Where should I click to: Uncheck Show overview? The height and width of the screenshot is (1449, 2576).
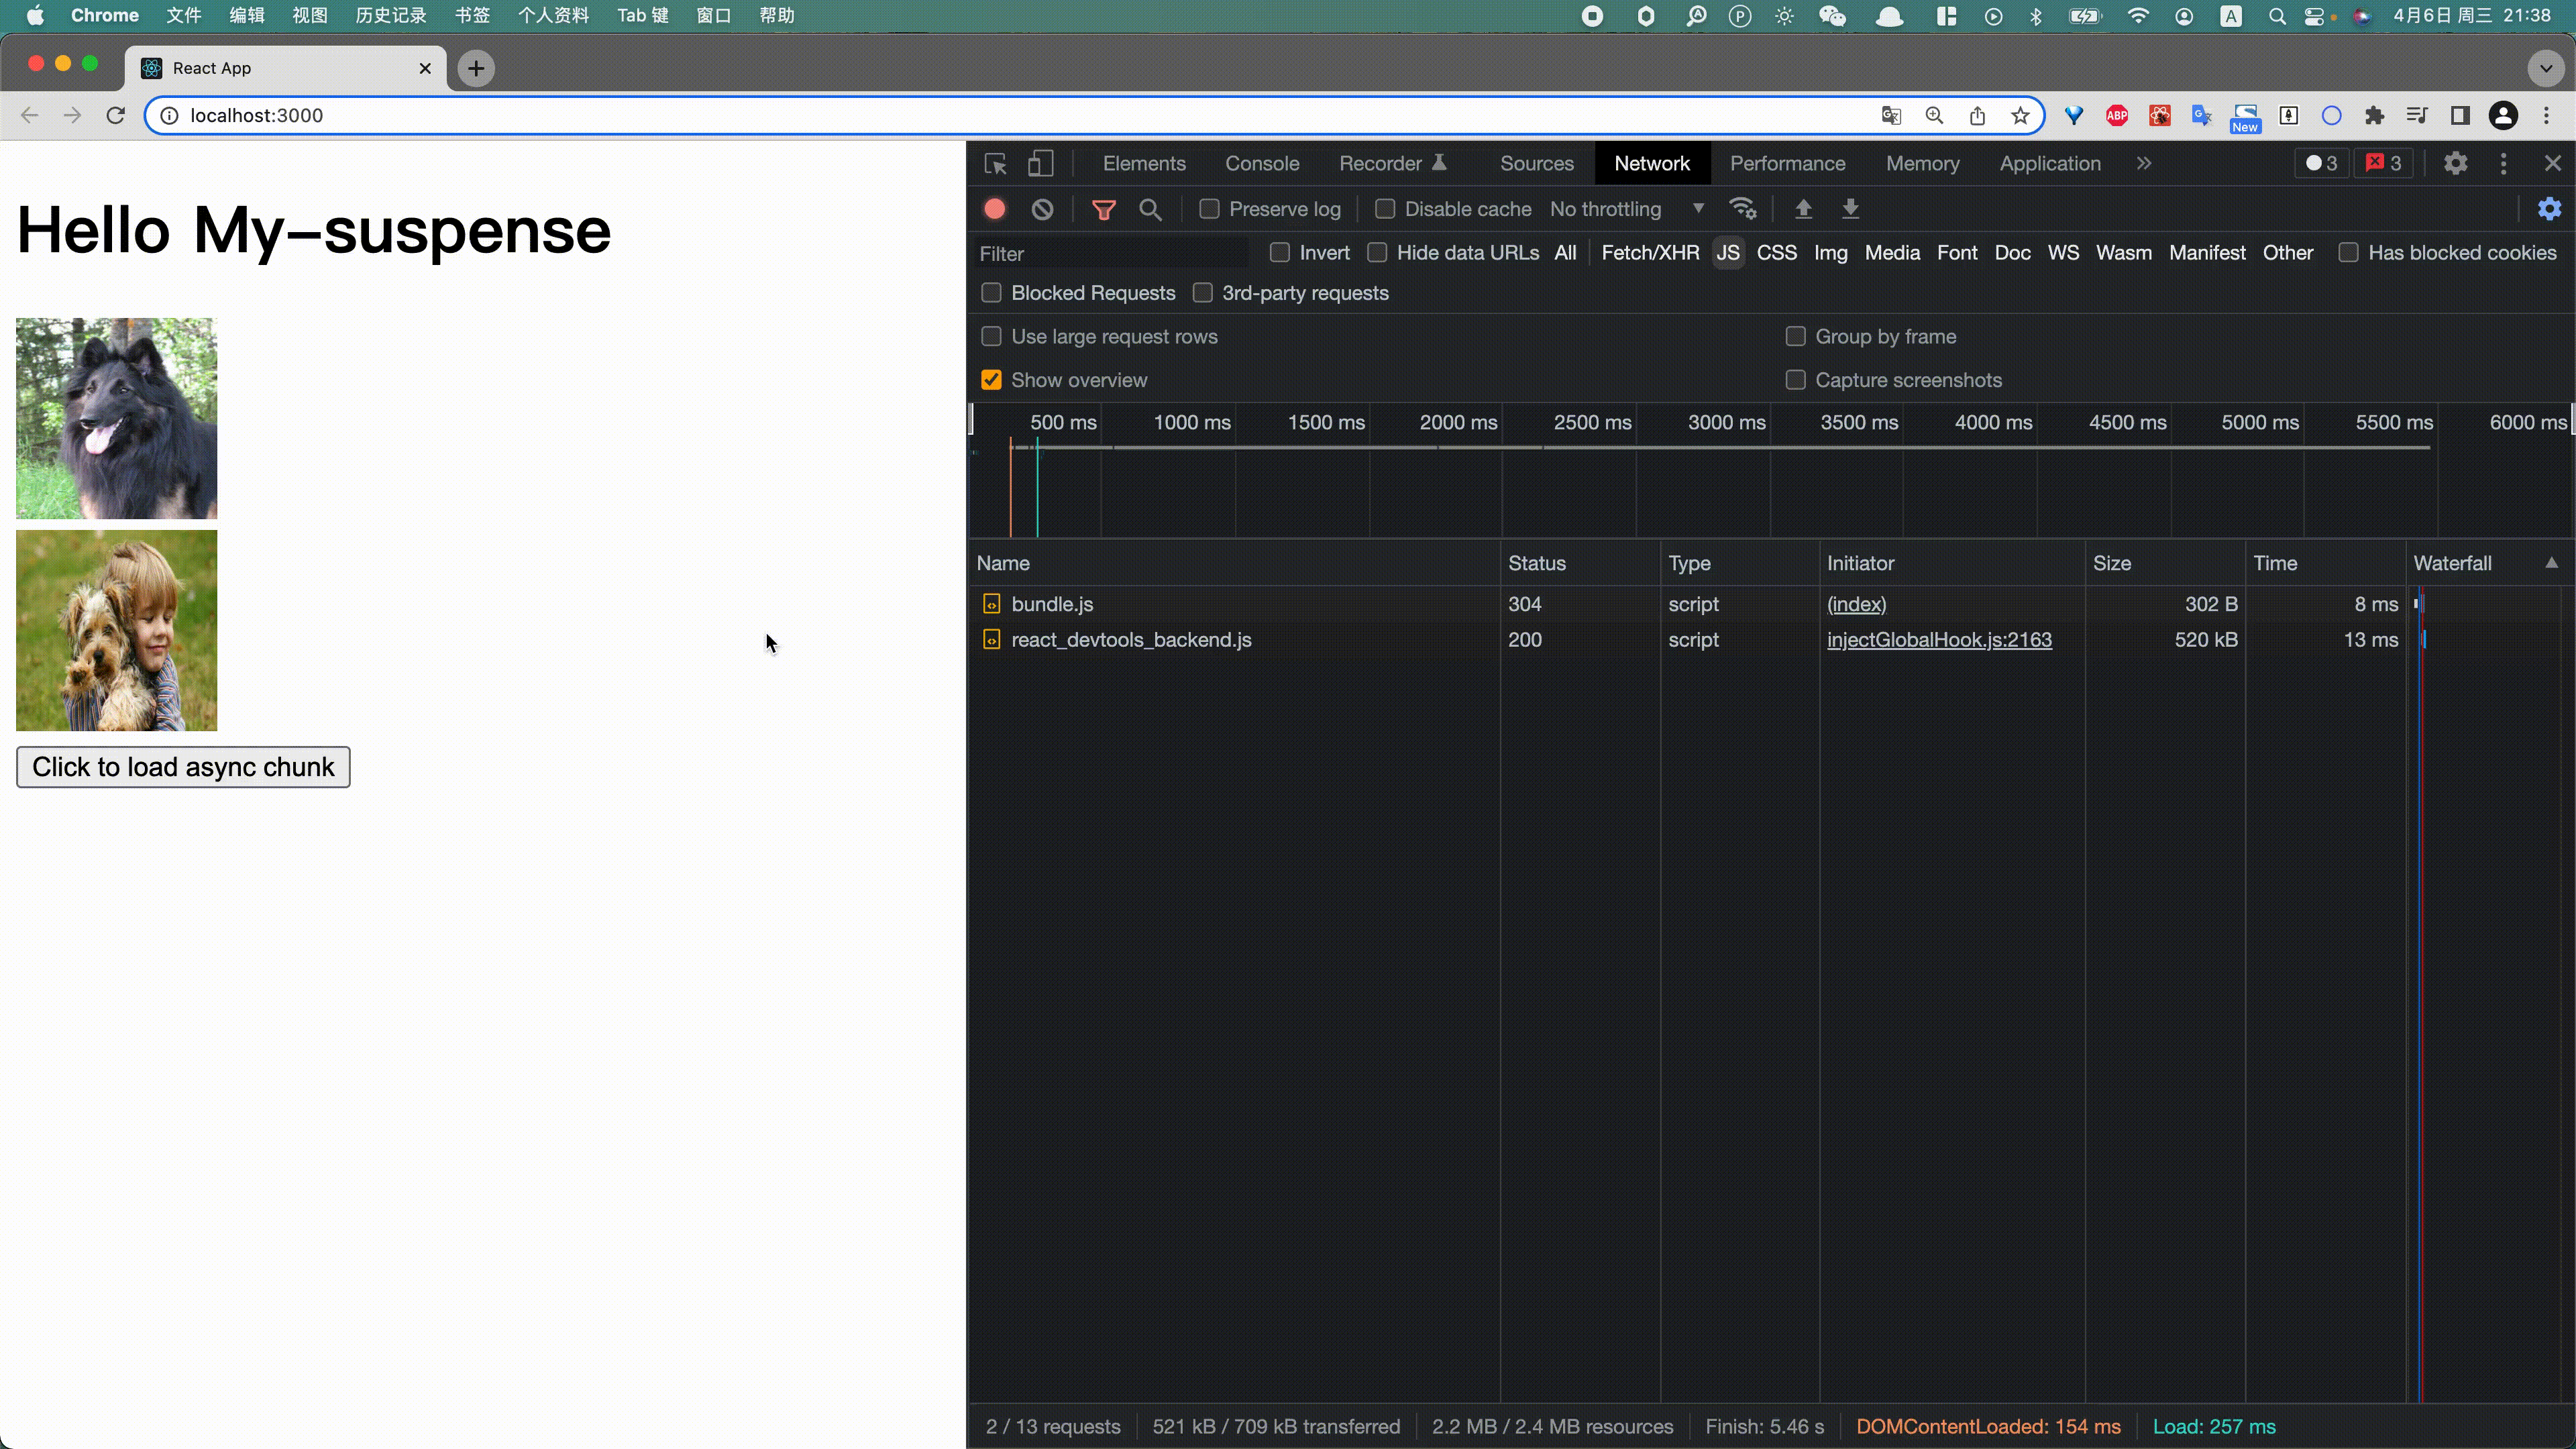991,380
